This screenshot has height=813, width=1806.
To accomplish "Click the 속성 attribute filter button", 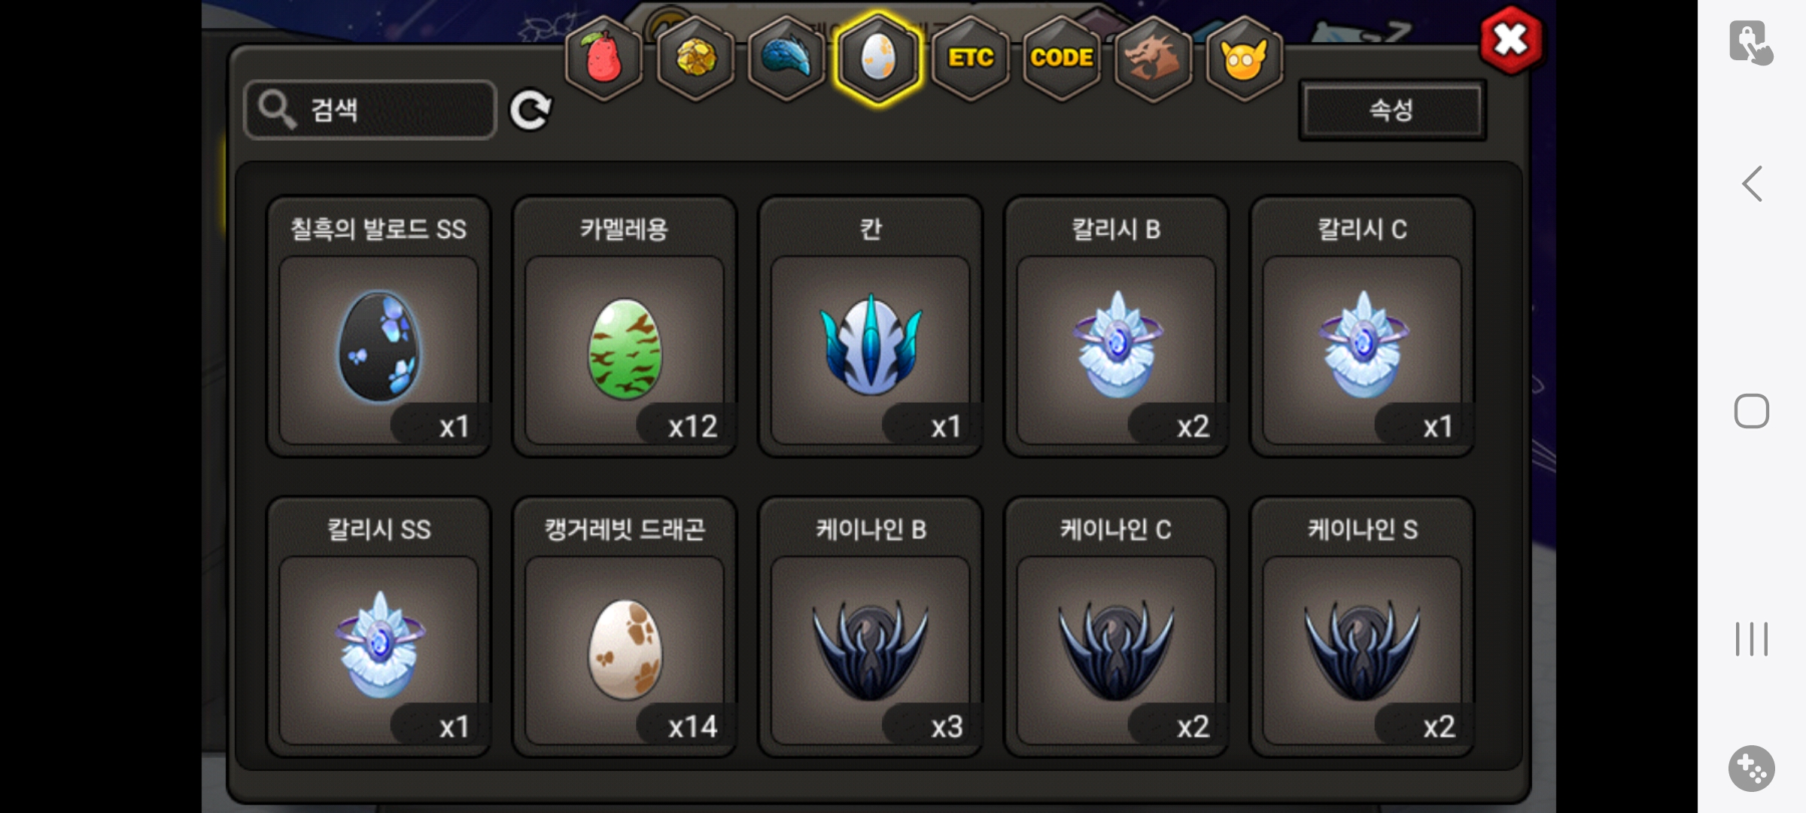I will (1392, 110).
